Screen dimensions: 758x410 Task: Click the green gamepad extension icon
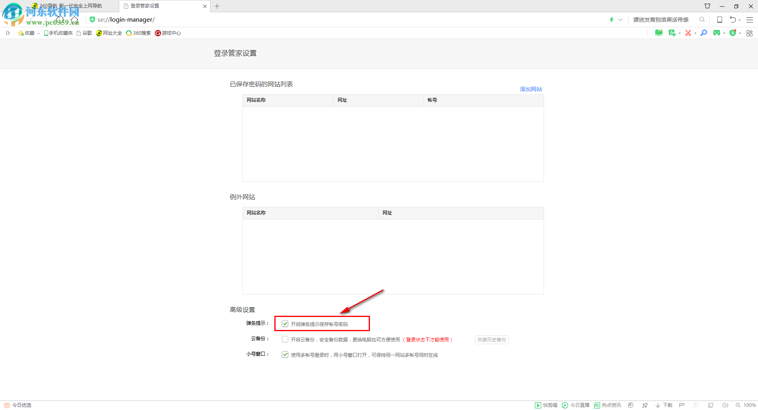(717, 33)
